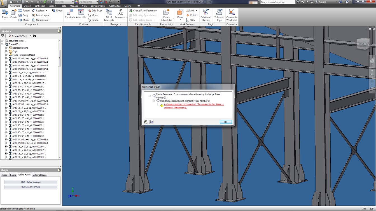Click Convert to Weldment

[x=232, y=15]
